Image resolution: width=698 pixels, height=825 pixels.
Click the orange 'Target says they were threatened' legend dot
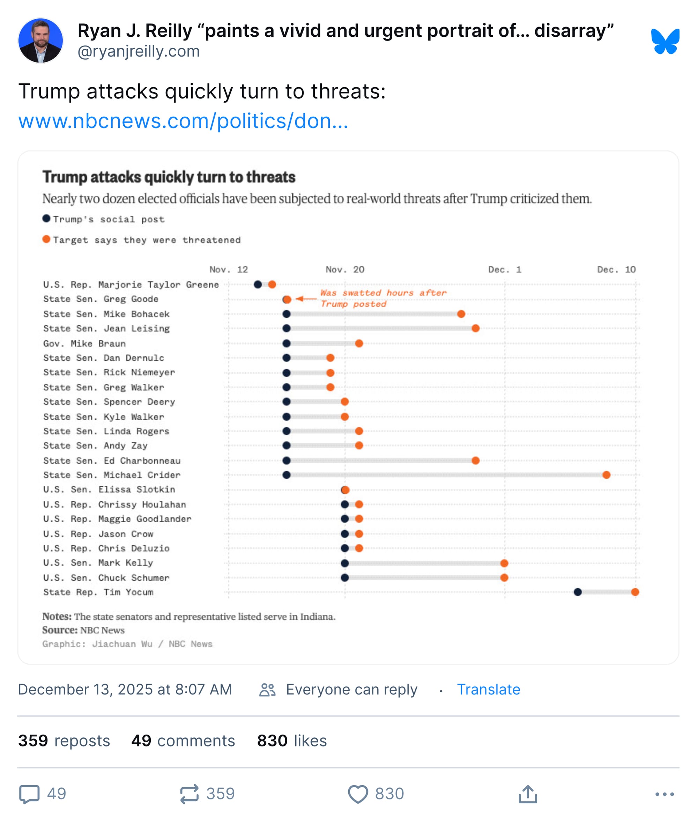coord(46,239)
